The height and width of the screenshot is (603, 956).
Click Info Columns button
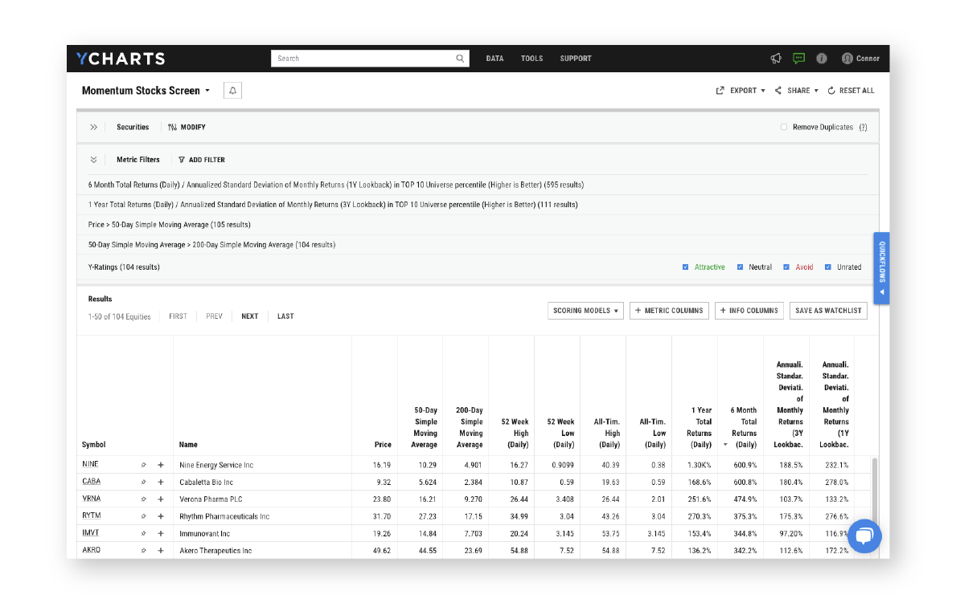[749, 311]
